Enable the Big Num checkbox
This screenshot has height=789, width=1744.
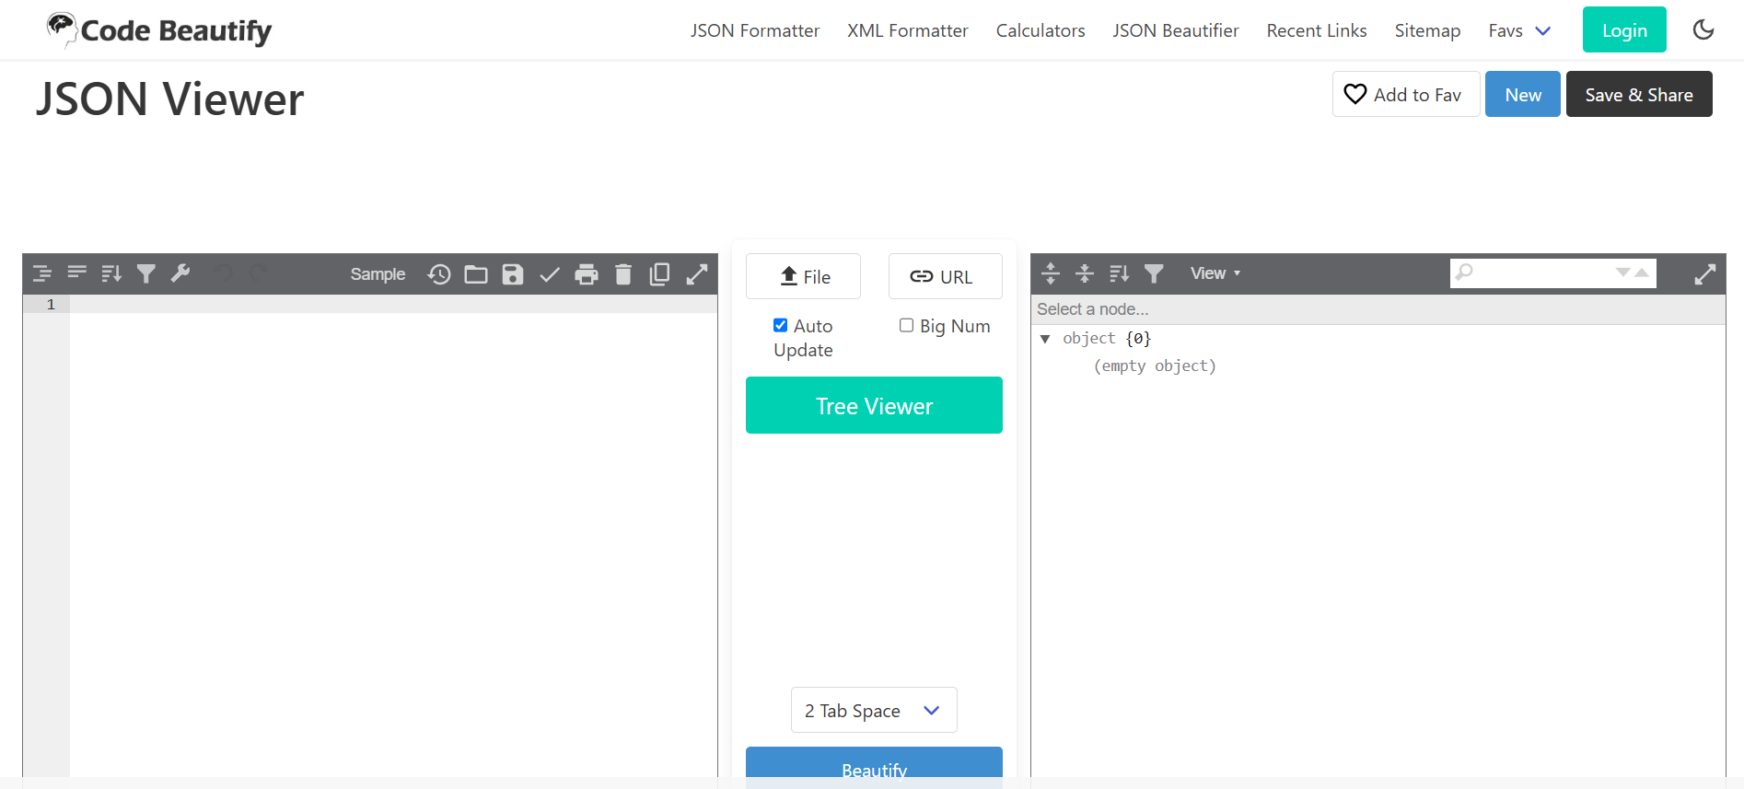(x=906, y=325)
